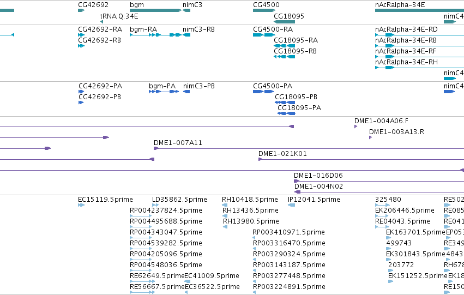
Task: Select the 499743 feature
Action: click(389, 249)
